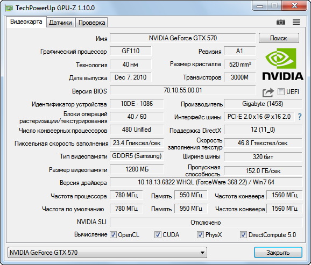Switch to the Видеокарта tab
This screenshot has height=265, width=311.
[26, 22]
